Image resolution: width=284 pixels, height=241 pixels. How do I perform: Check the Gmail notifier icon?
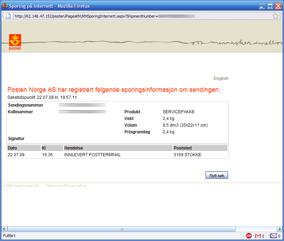(x=258, y=236)
